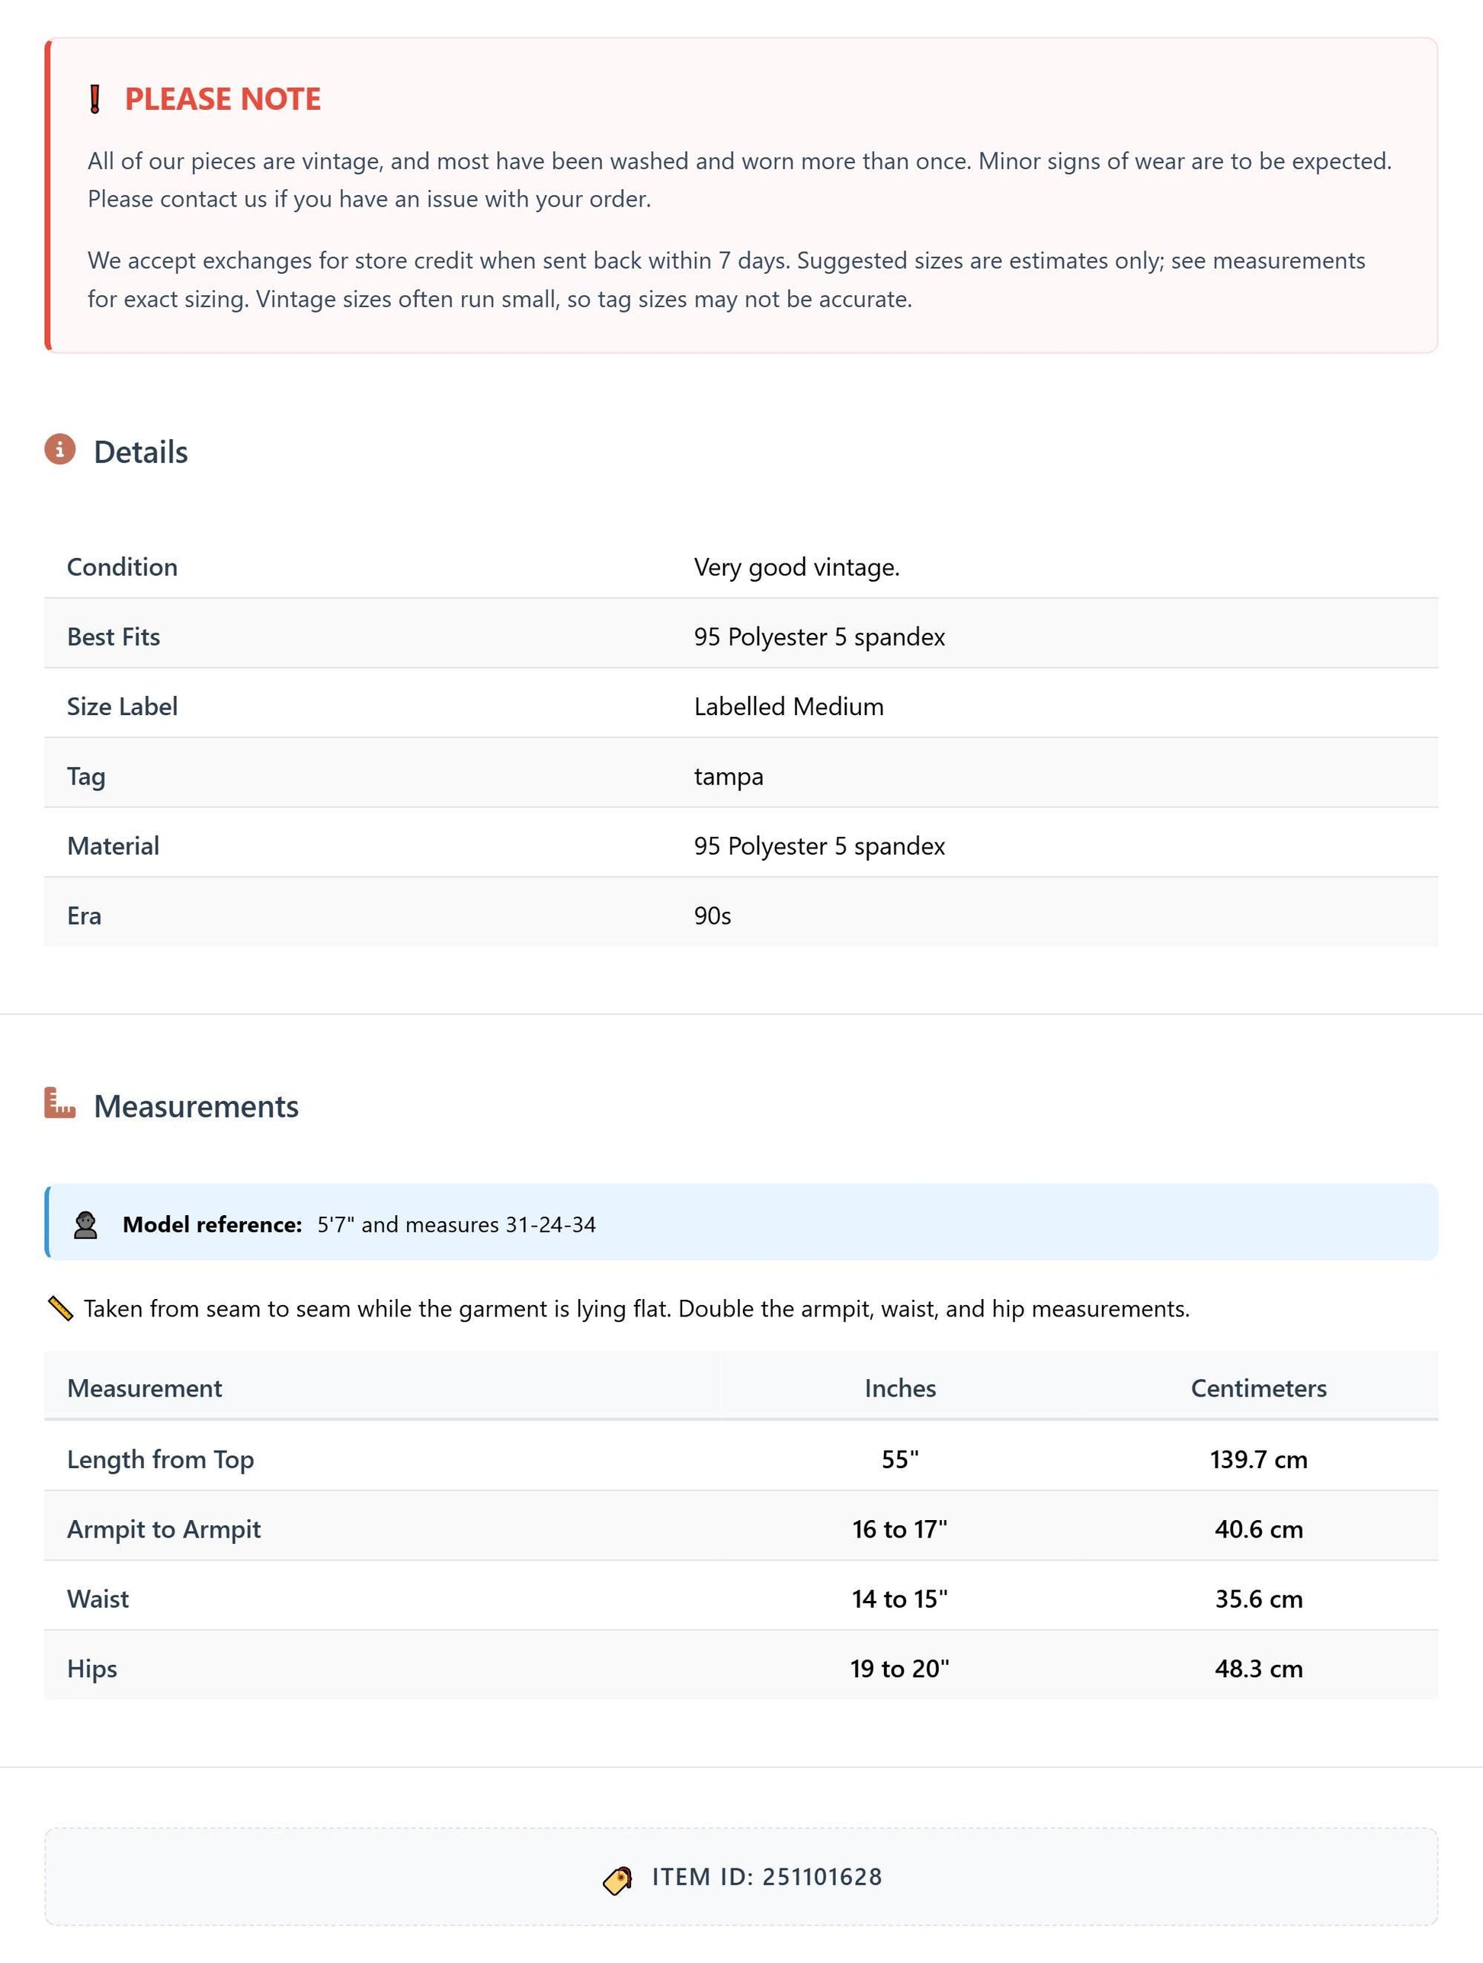Click the 90s era value
Screen dimensions: 1483x1963
(713, 915)
